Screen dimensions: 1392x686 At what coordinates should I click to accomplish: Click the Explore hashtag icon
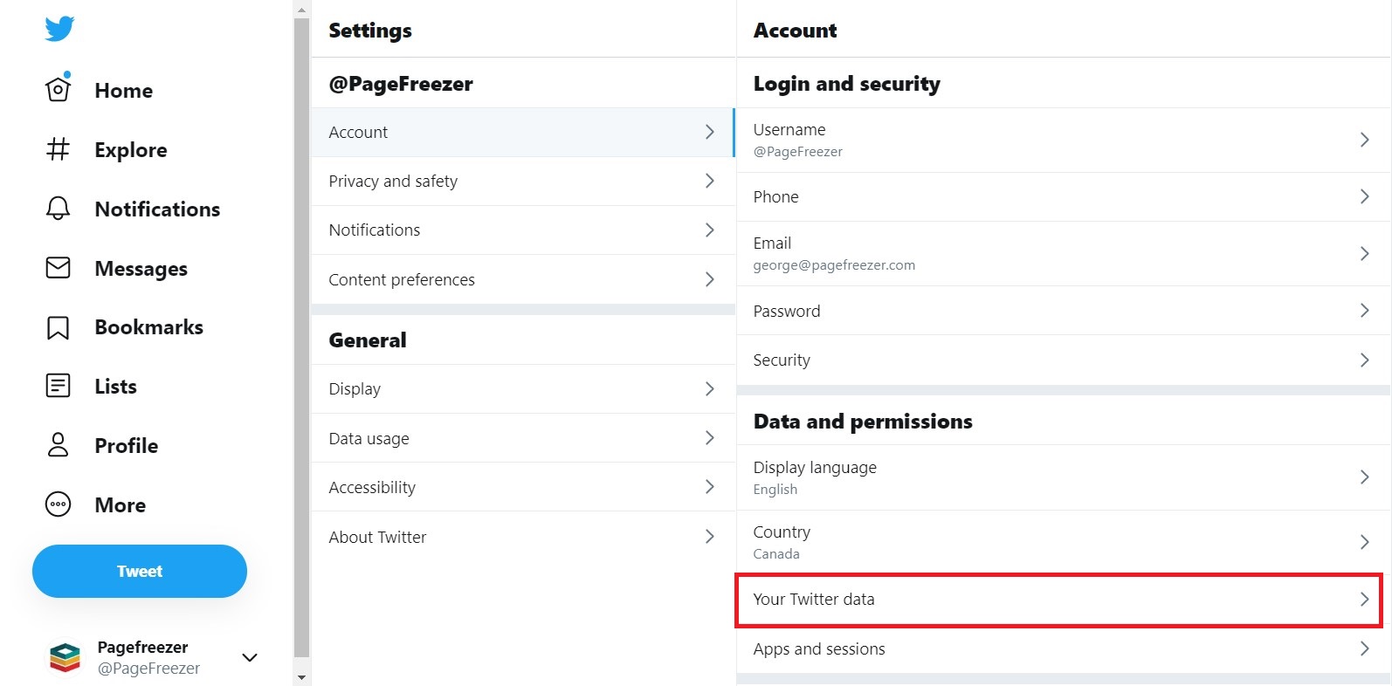[x=58, y=149]
